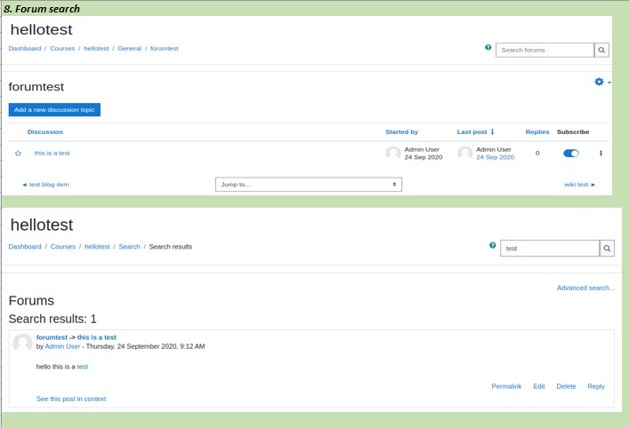This screenshot has height=427, width=629.
Task: Click 'forumtest' breadcrumb link
Action: point(165,49)
